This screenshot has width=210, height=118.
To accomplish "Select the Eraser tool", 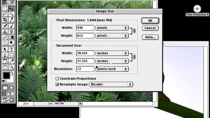I will click(5, 37).
